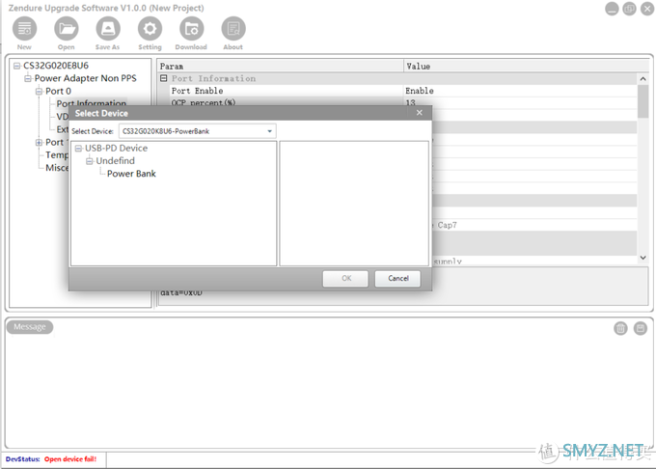
Task: Maximize the Zendure Upgrade Software window
Action: (x=629, y=9)
